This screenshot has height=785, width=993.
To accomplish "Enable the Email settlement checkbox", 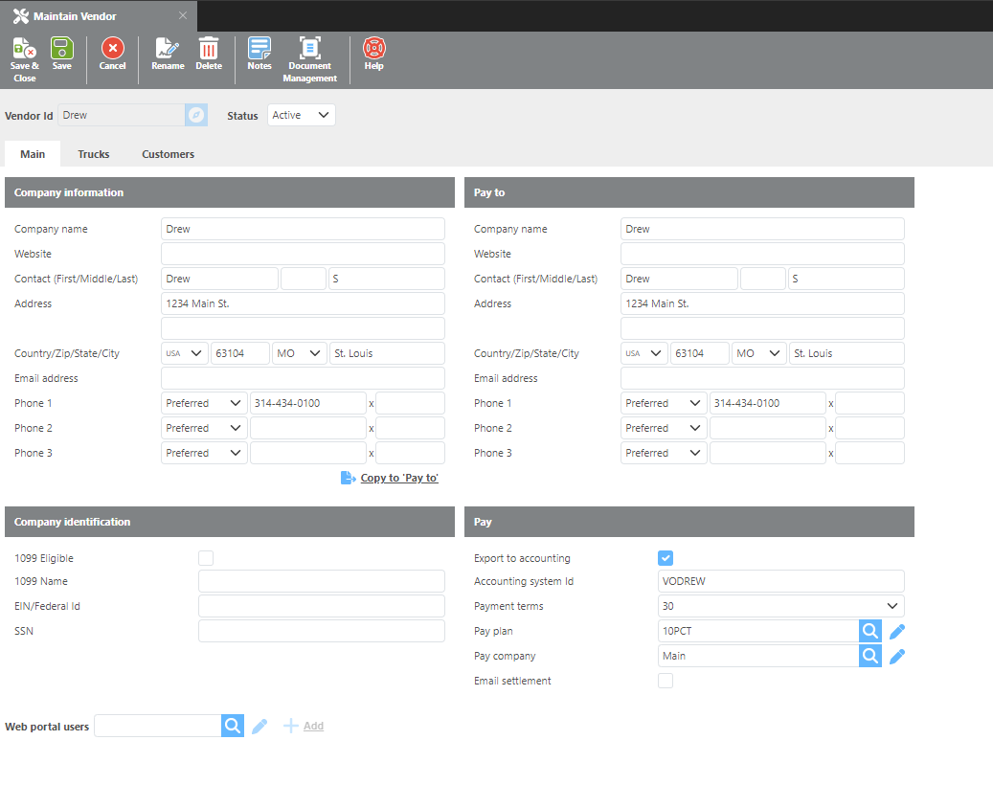I will coord(666,681).
